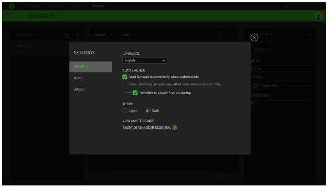Click the plus icon in Macro List
Viewport: 328px width, 187px height.
coord(78,35)
